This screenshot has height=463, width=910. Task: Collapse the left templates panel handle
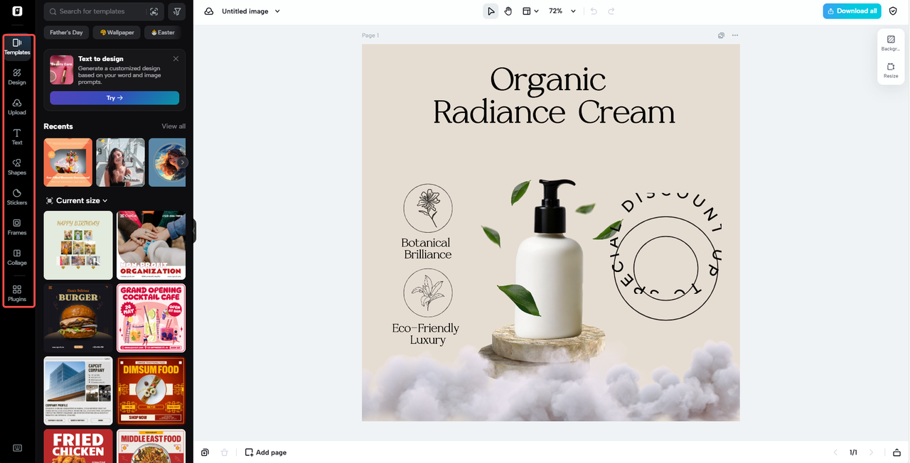point(193,231)
